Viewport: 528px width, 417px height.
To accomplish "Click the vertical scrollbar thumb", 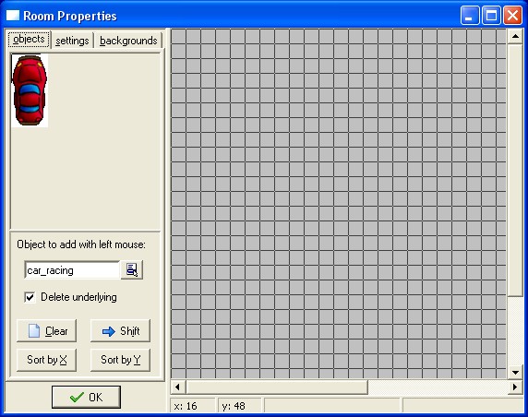I will point(515,170).
